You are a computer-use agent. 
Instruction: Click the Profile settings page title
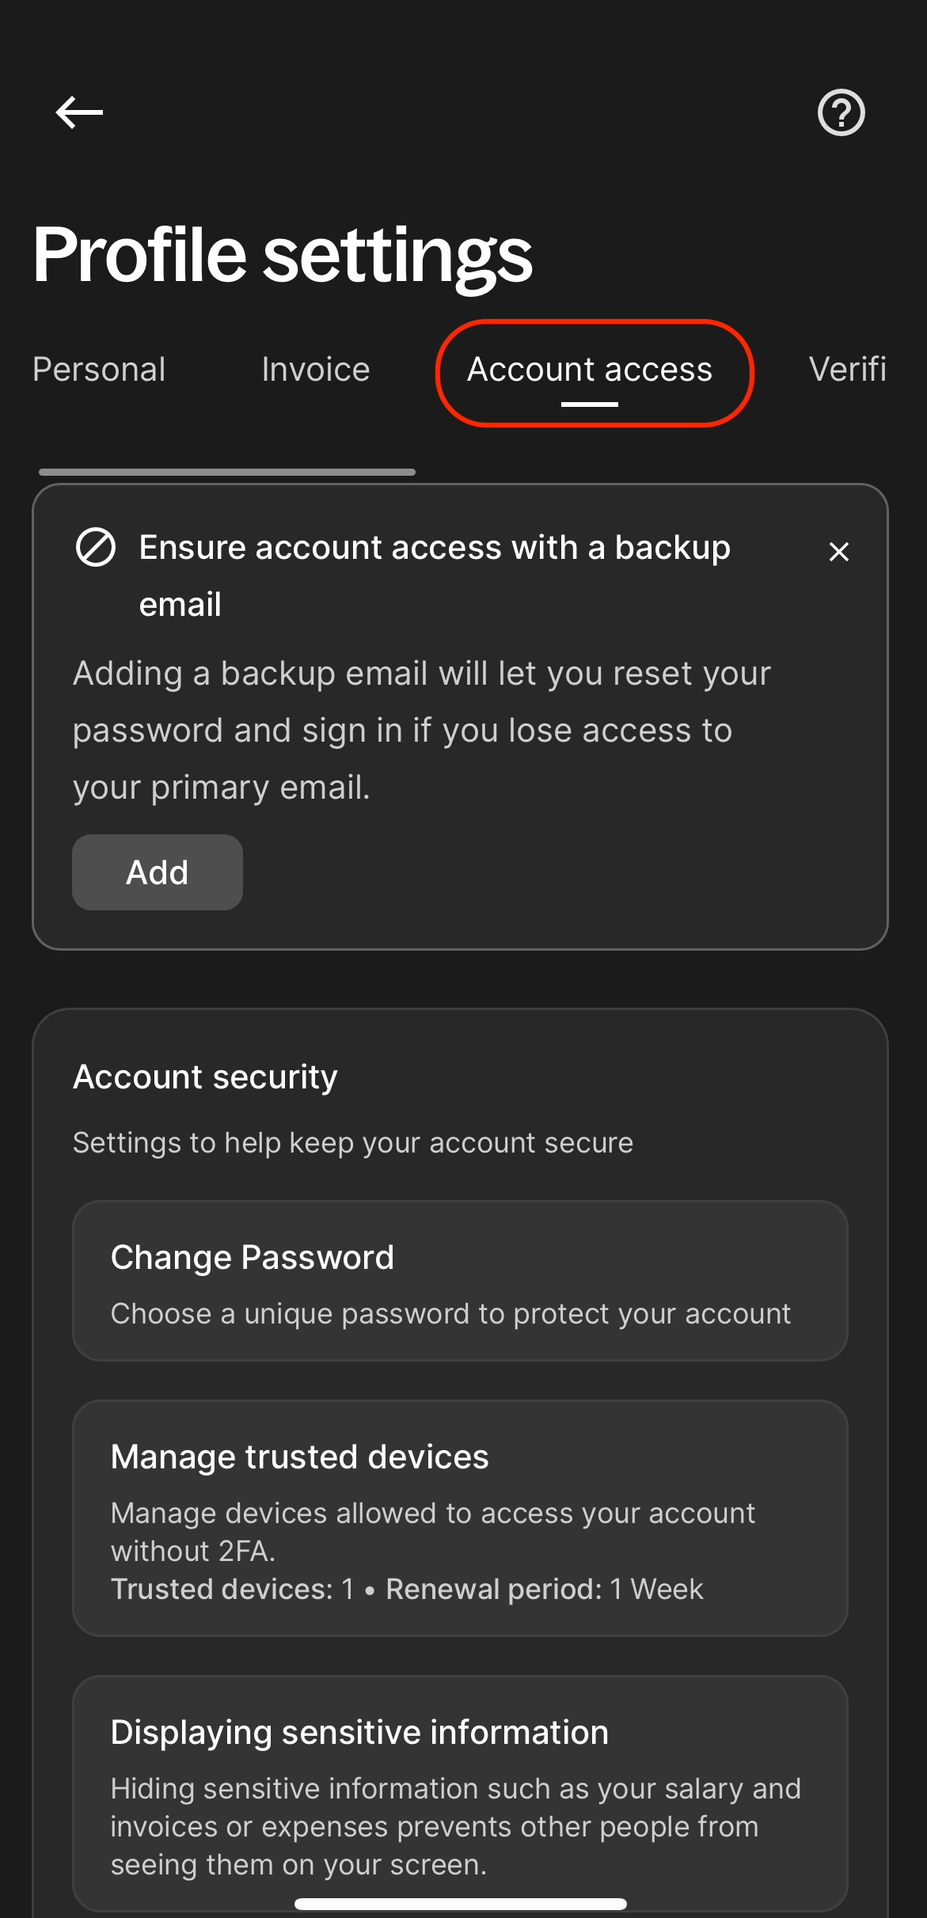pos(283,254)
